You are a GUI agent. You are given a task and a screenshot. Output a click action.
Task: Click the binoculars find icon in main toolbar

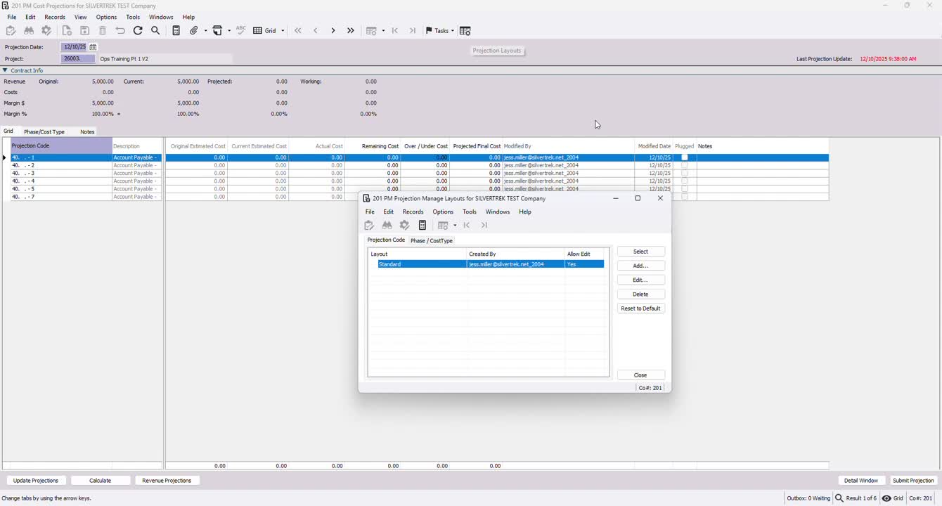coord(29,31)
